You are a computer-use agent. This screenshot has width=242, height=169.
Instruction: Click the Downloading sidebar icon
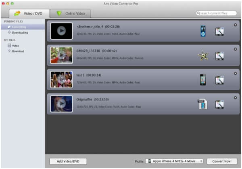(x=9, y=32)
